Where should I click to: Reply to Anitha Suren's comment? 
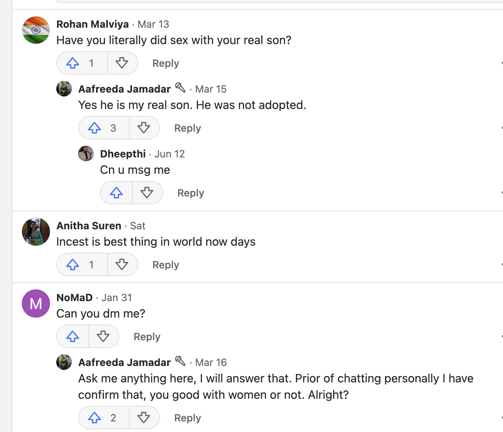pyautogui.click(x=166, y=265)
